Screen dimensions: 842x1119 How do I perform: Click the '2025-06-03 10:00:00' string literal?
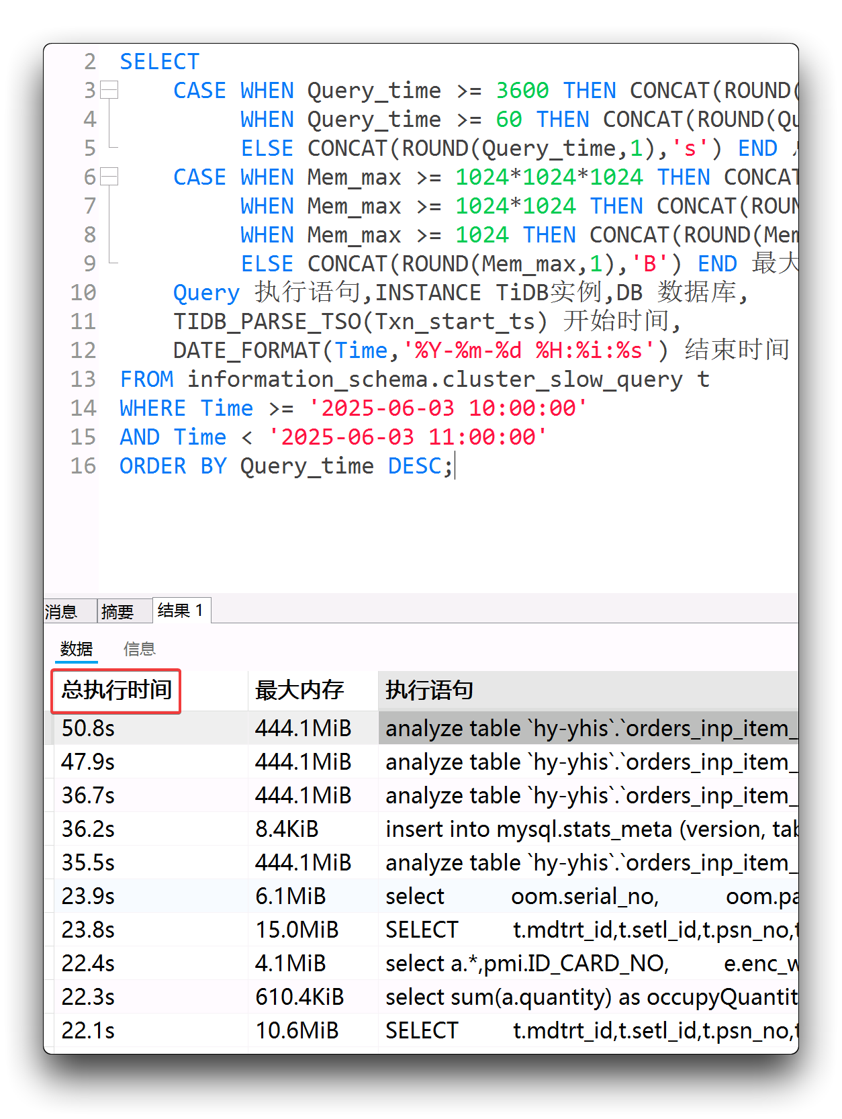tap(447, 408)
